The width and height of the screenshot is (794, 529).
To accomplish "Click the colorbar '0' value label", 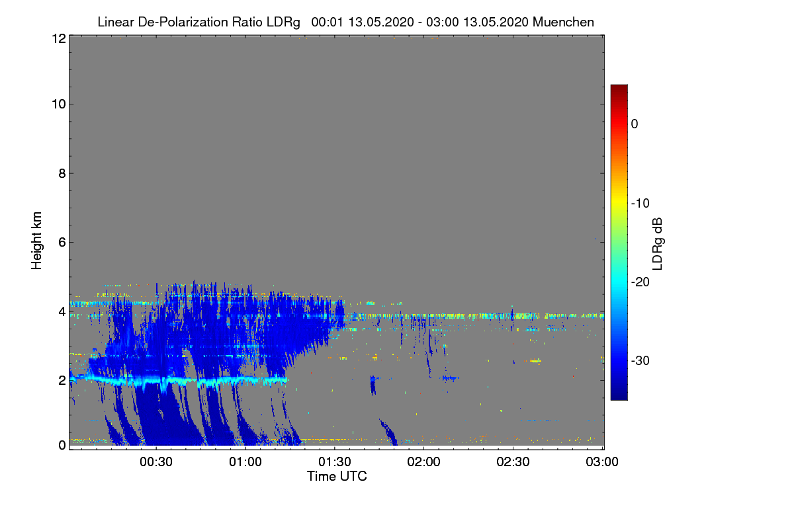I will tap(635, 124).
